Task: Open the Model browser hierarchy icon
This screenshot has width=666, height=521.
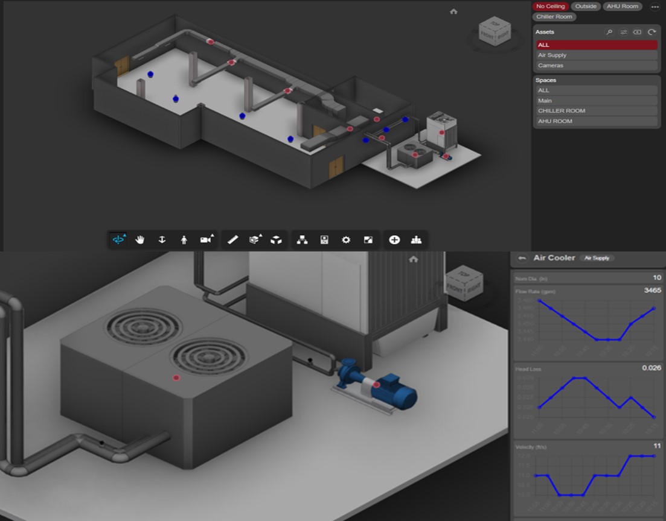Action: point(302,240)
